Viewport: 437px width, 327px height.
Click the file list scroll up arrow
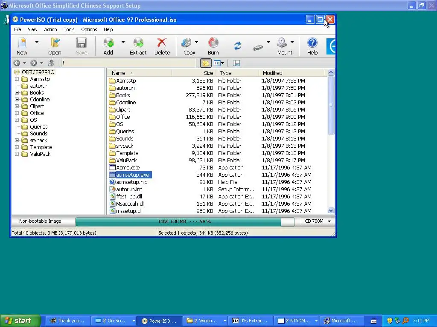[x=331, y=72]
